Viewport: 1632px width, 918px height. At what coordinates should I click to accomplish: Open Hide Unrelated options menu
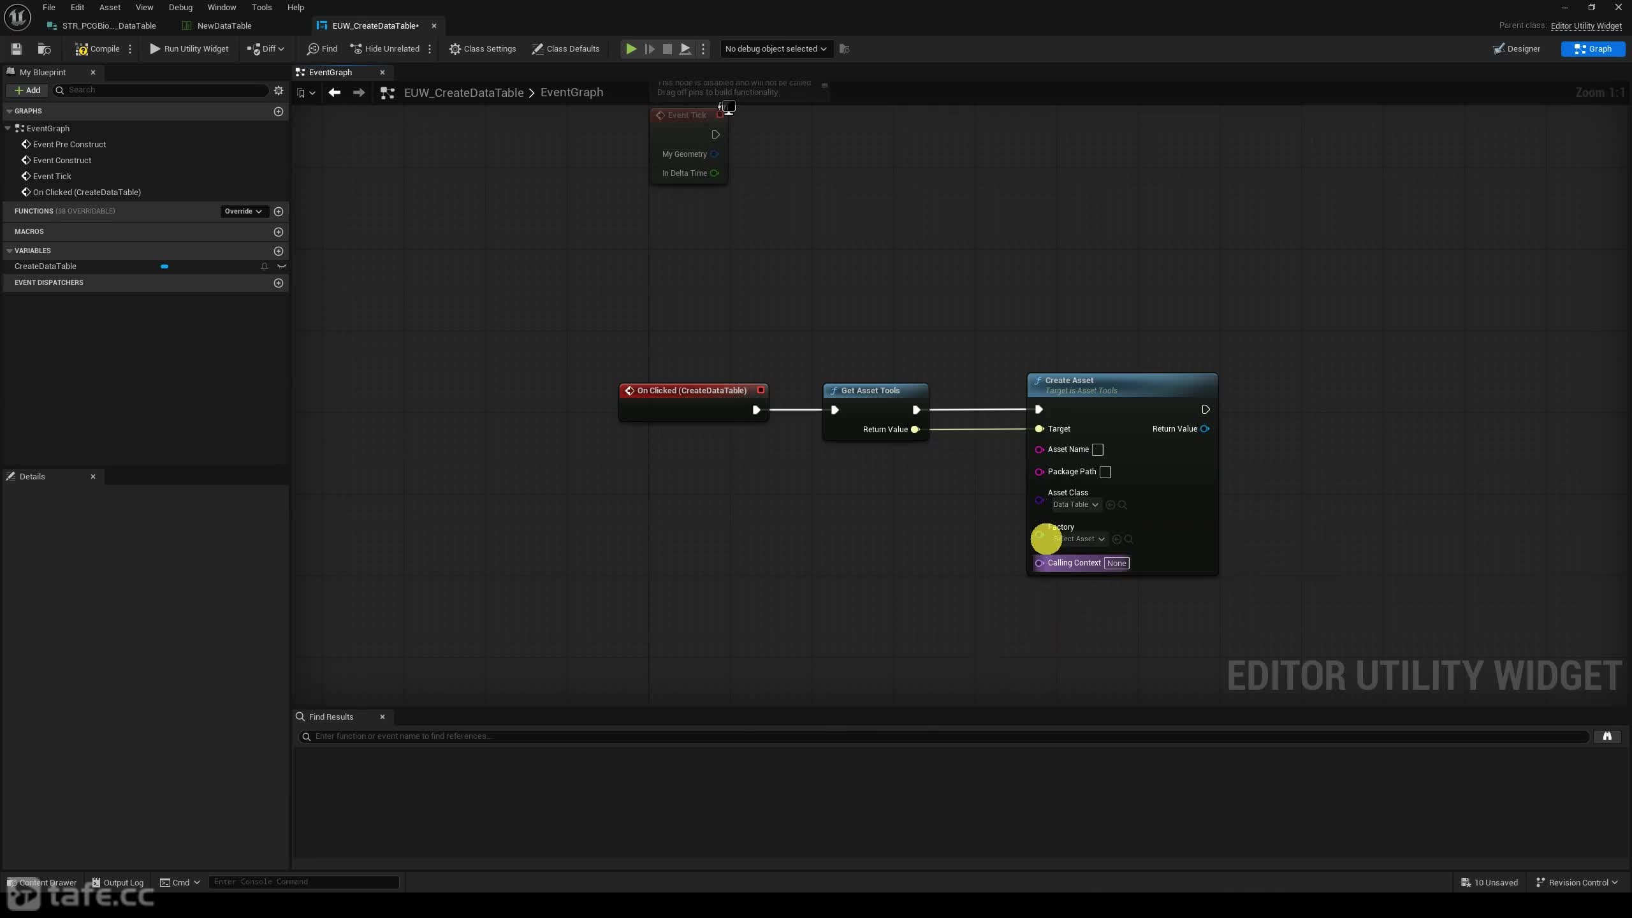tap(430, 49)
